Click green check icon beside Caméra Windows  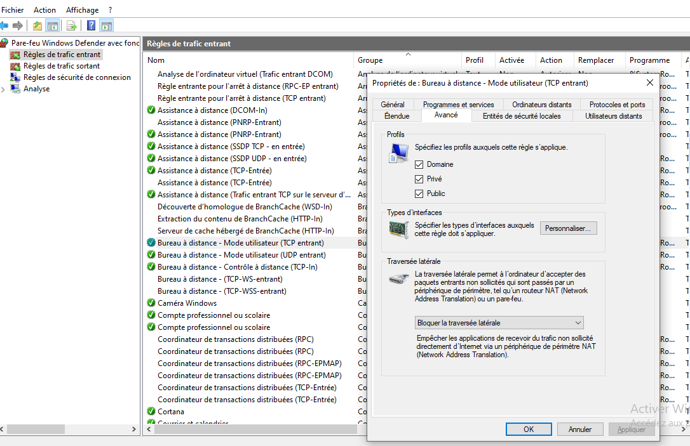151,303
